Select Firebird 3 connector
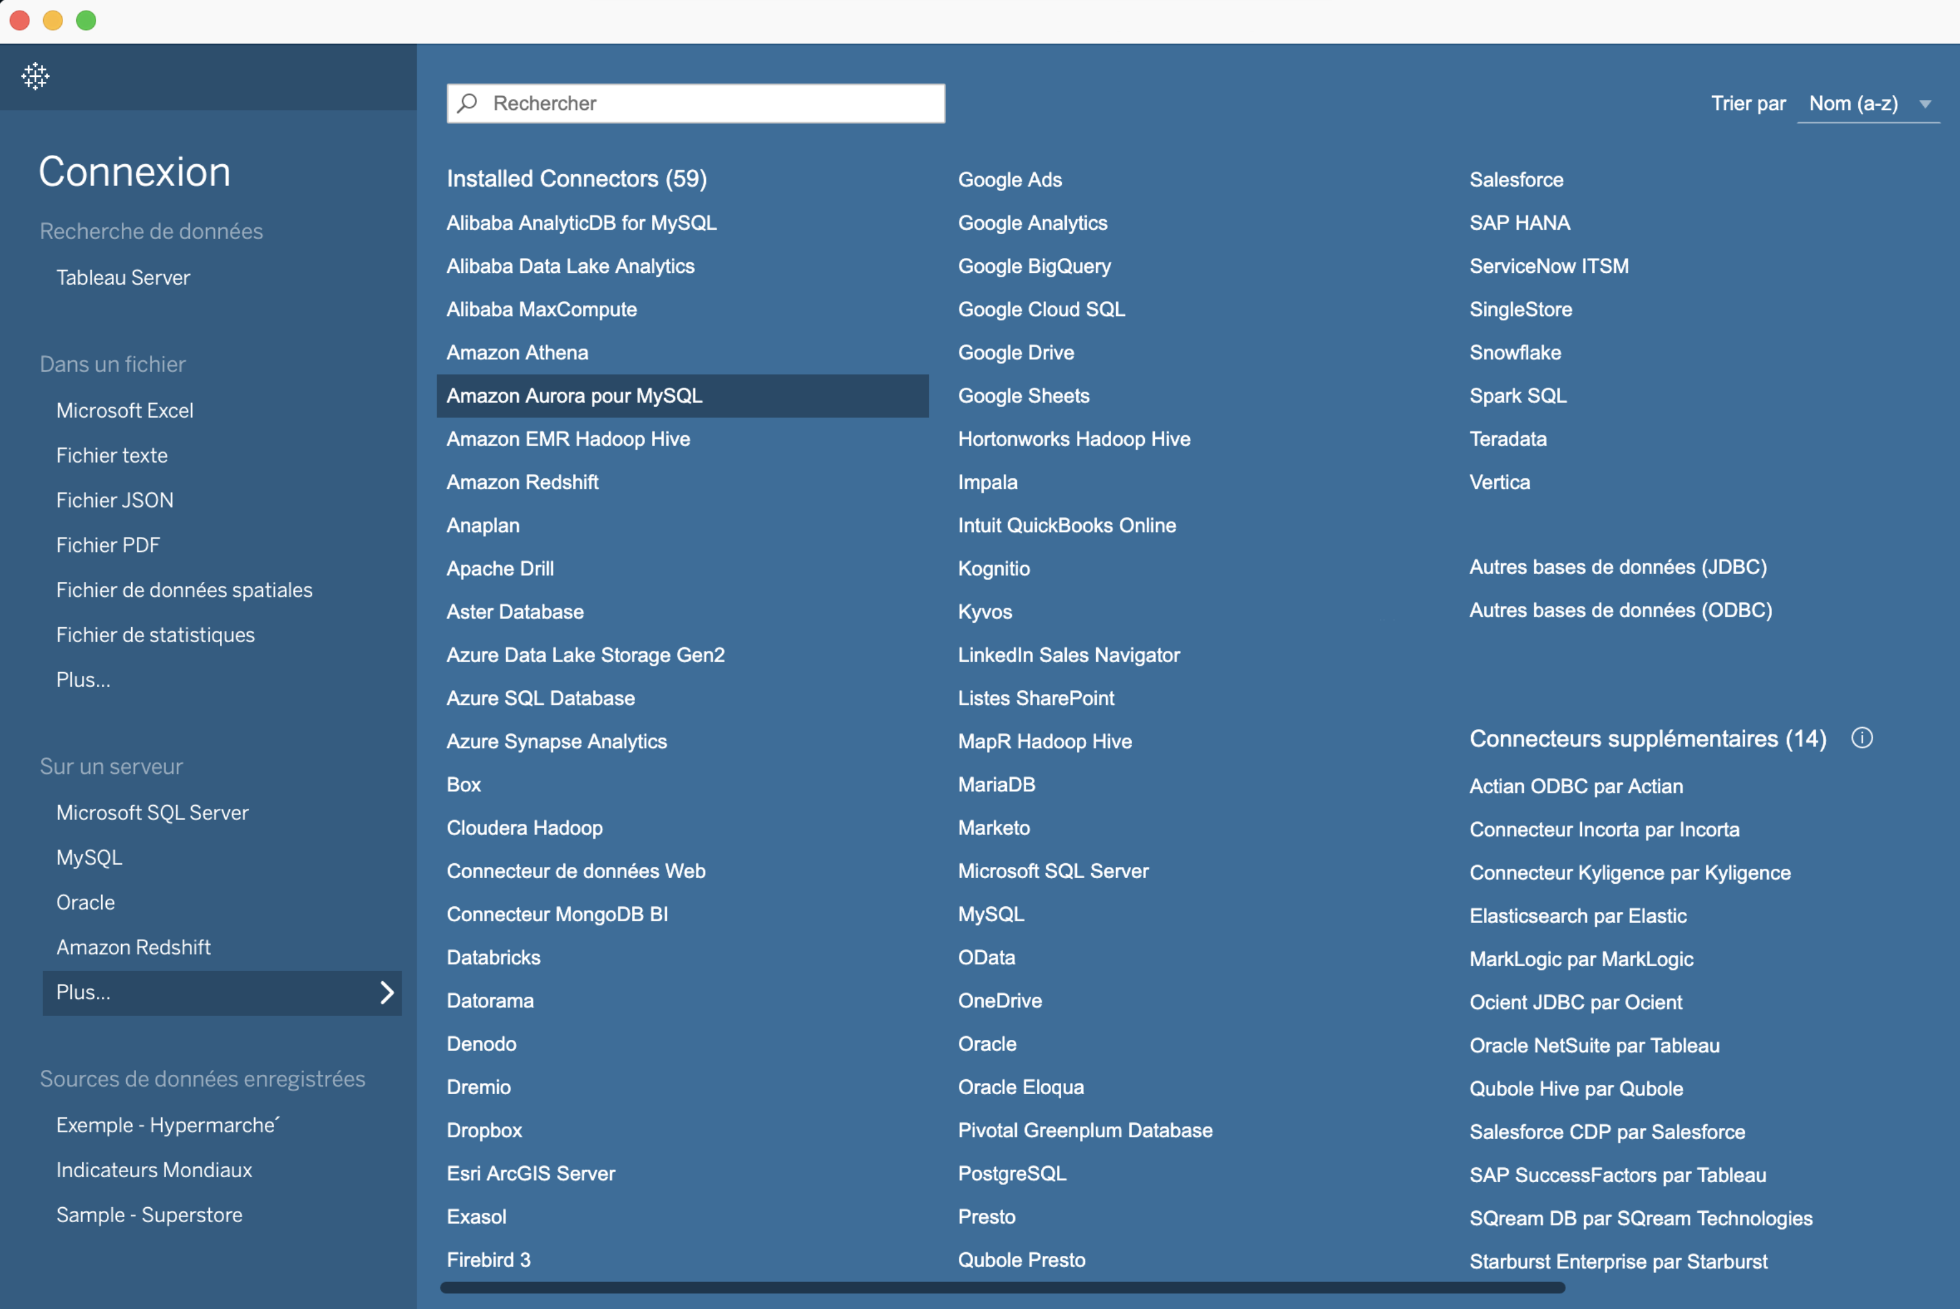This screenshot has width=1960, height=1309. pos(488,1260)
